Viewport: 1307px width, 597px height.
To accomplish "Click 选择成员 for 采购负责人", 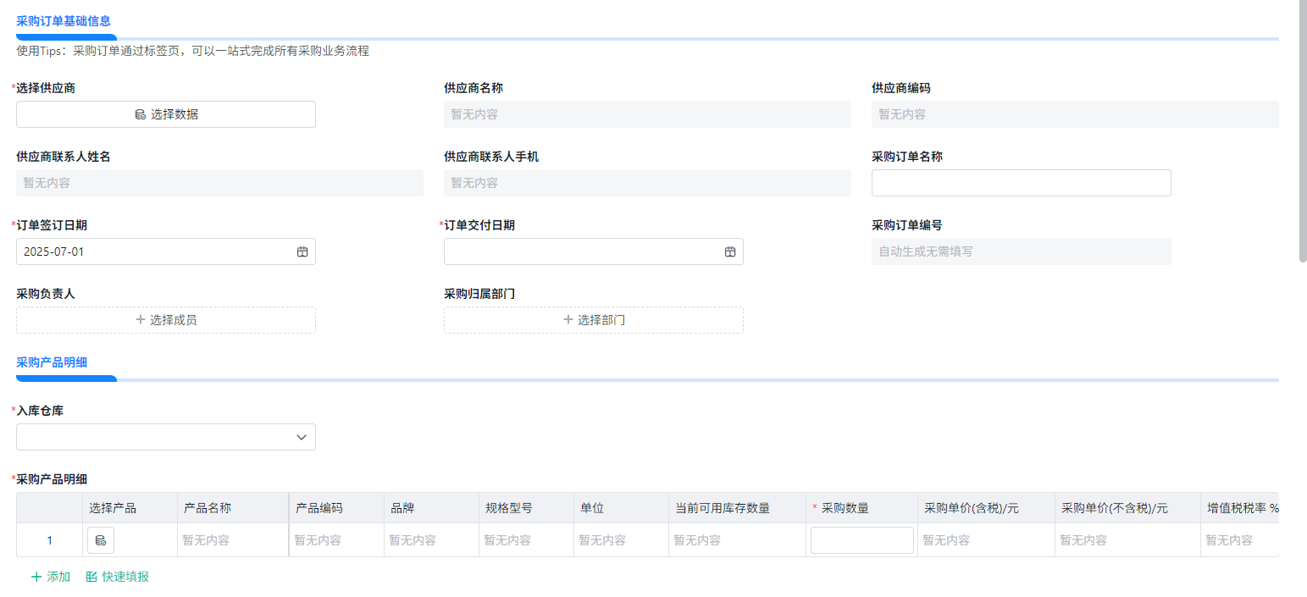I will tap(166, 320).
